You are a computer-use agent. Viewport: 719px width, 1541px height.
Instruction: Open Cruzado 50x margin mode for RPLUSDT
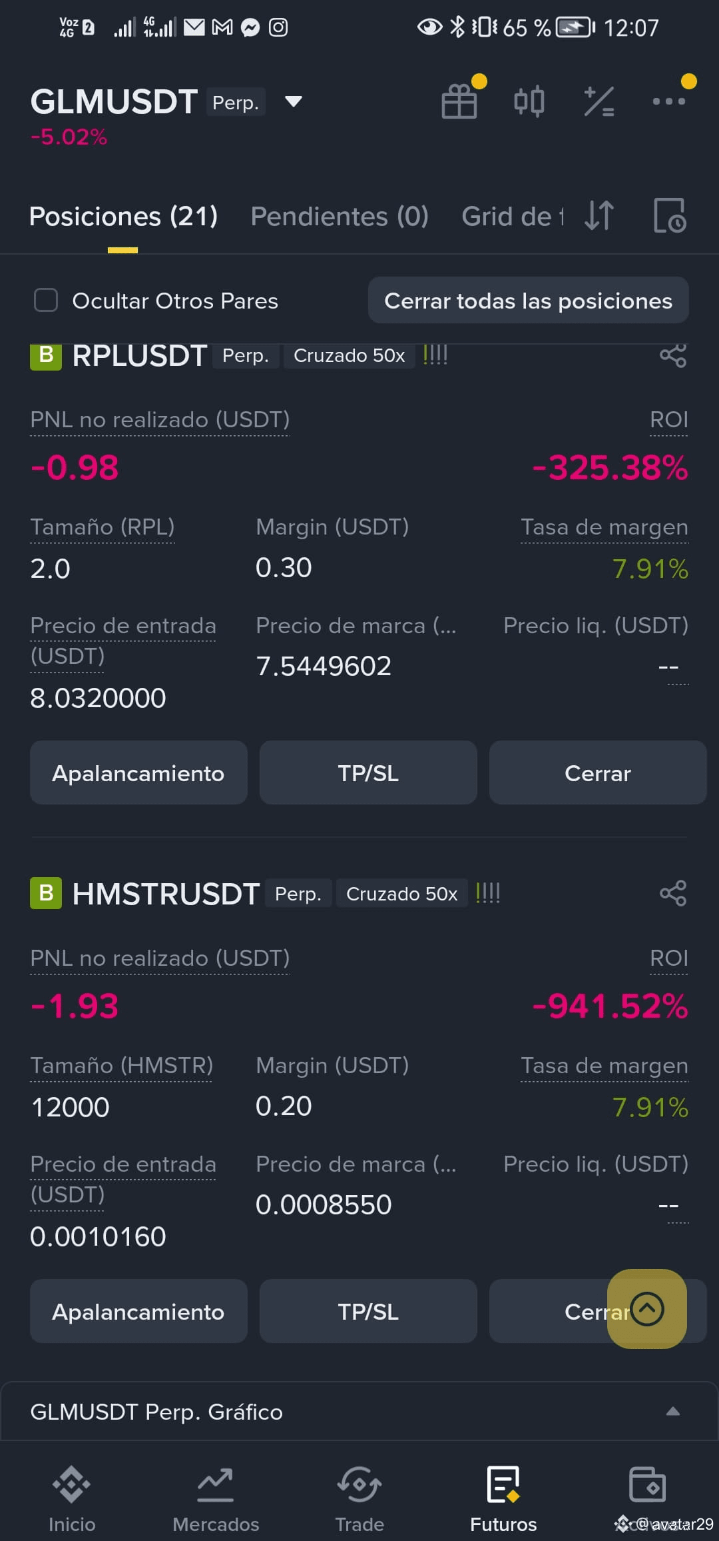pyautogui.click(x=350, y=356)
